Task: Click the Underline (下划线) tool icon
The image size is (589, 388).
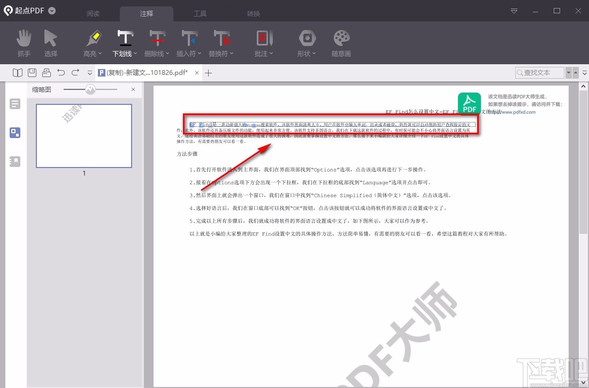Action: (x=125, y=38)
